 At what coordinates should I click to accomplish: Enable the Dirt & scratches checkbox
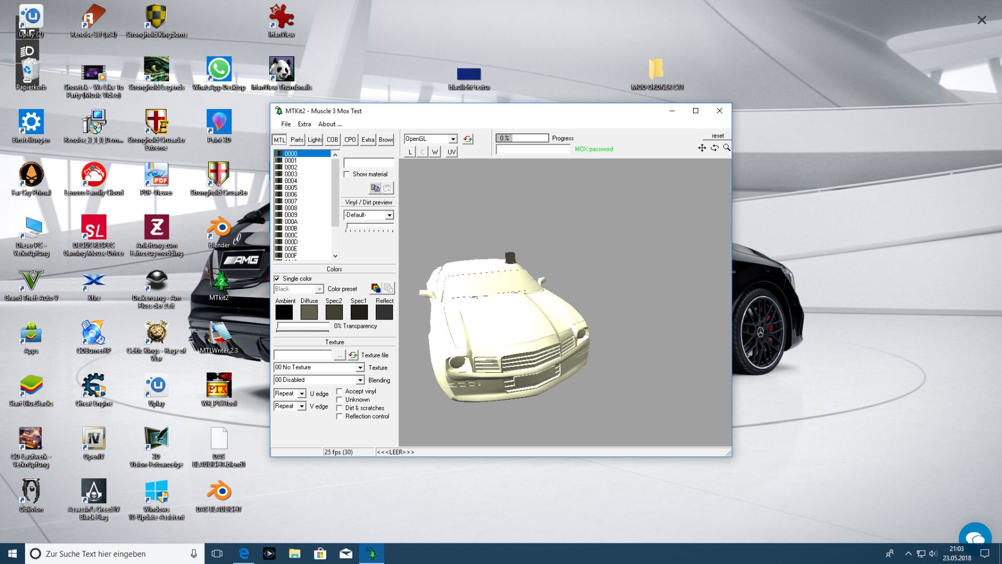coord(339,408)
